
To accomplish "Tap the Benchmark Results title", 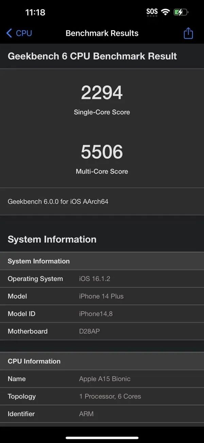I will pyautogui.click(x=102, y=33).
